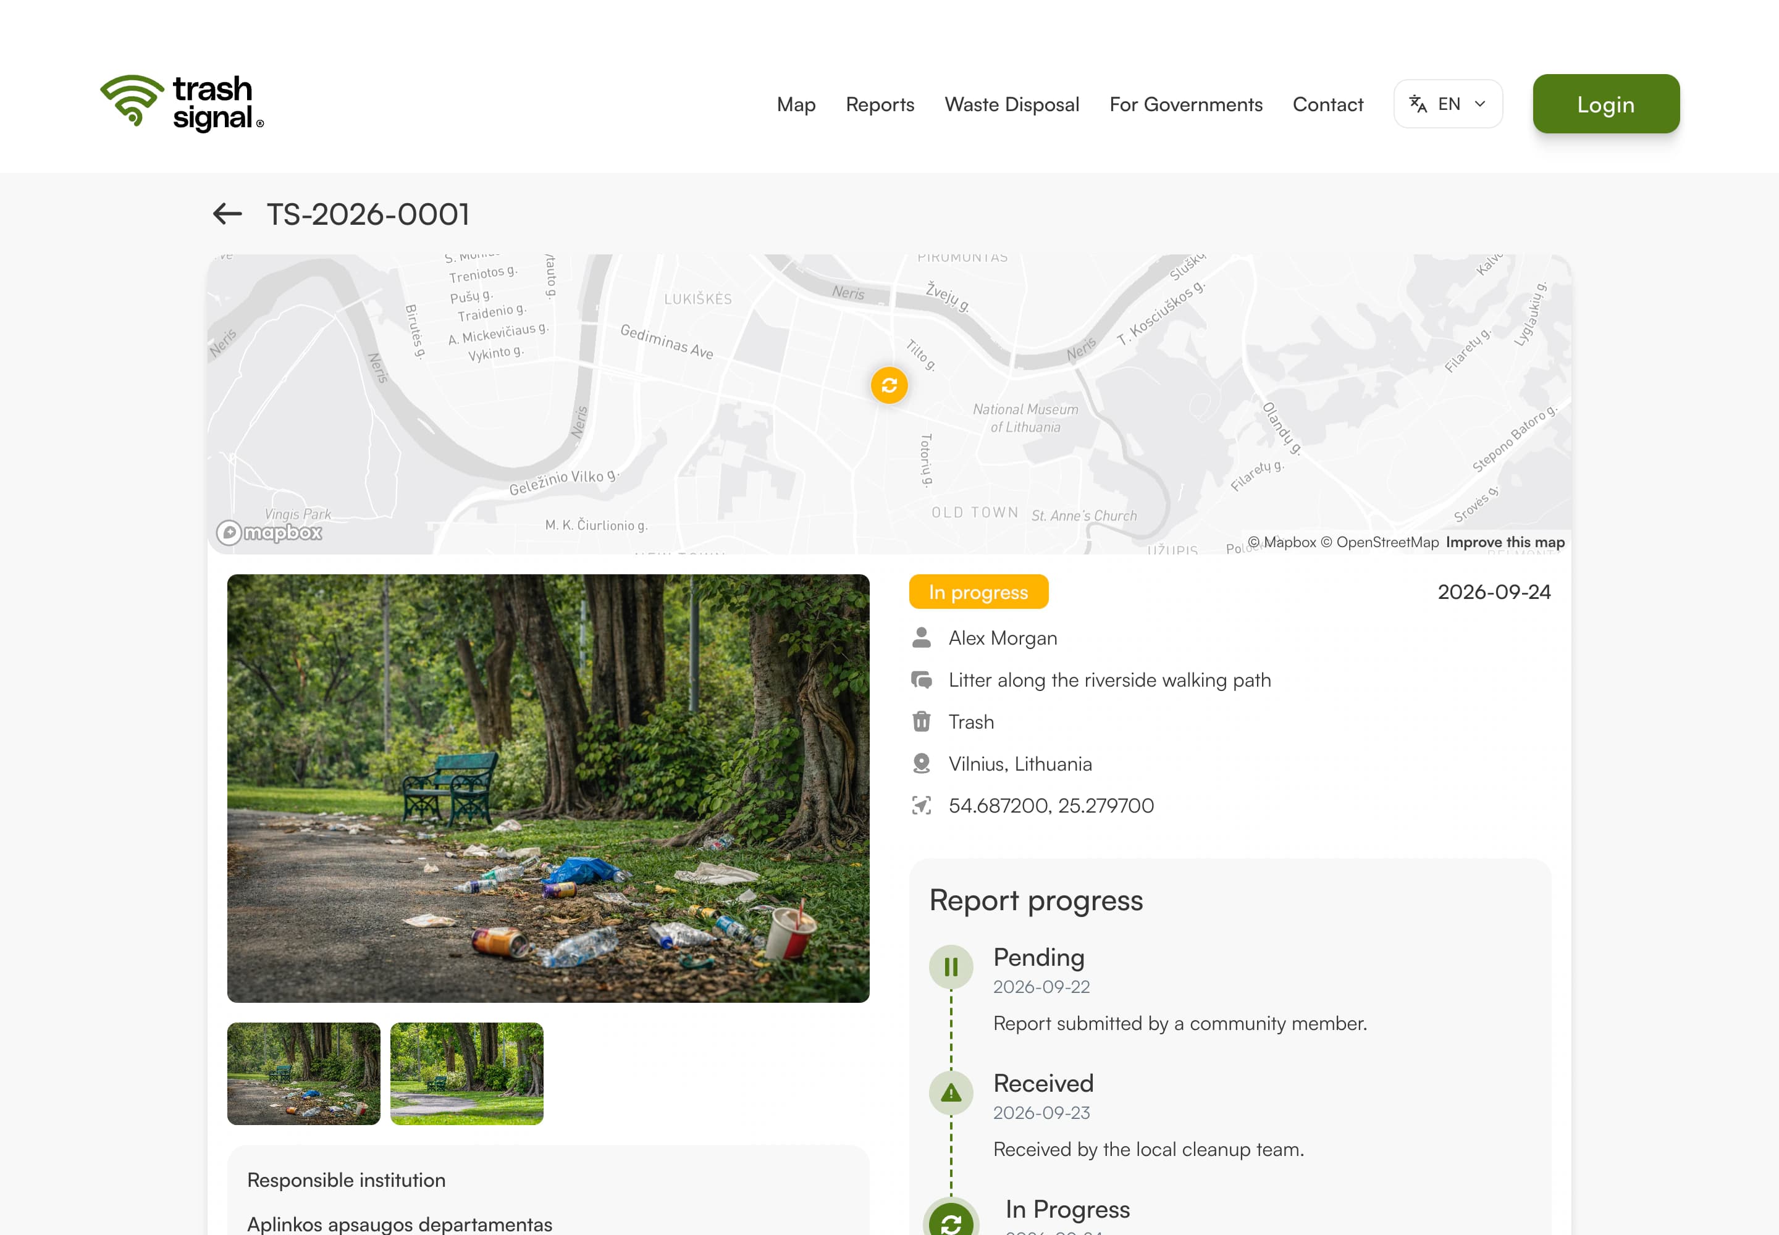Open the Waste Disposal menu item
Viewport: 1779px width, 1235px height.
(1012, 104)
